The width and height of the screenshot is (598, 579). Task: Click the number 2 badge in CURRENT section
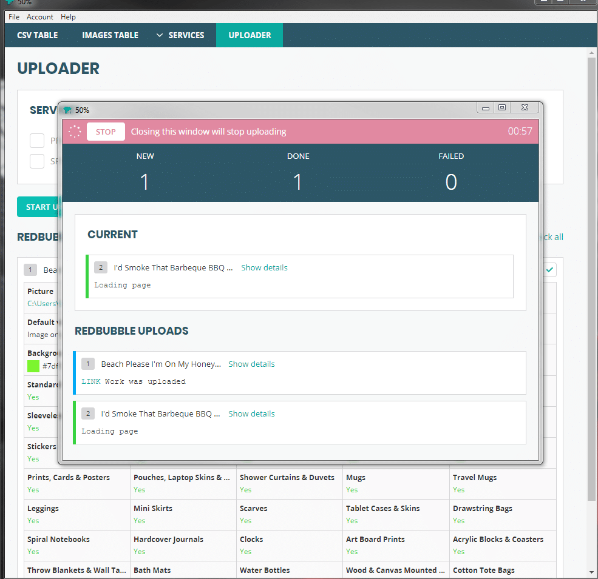(x=101, y=267)
